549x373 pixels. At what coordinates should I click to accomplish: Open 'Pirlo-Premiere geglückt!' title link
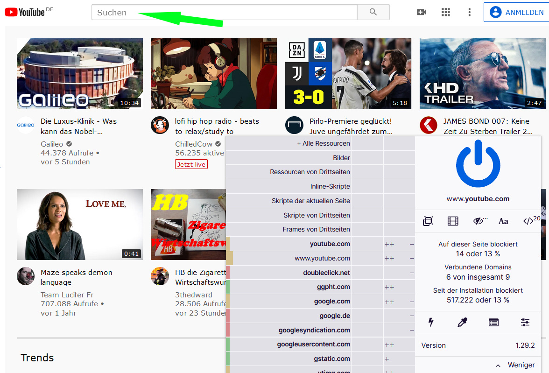pyautogui.click(x=351, y=126)
